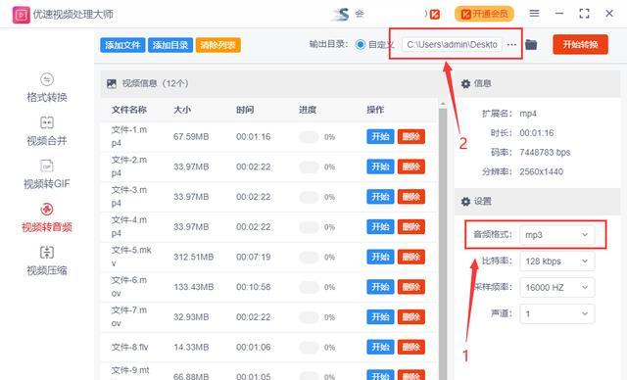The image size is (627, 380).
Task: Expand the 比特率 128 kbps dropdown
Action: [557, 261]
